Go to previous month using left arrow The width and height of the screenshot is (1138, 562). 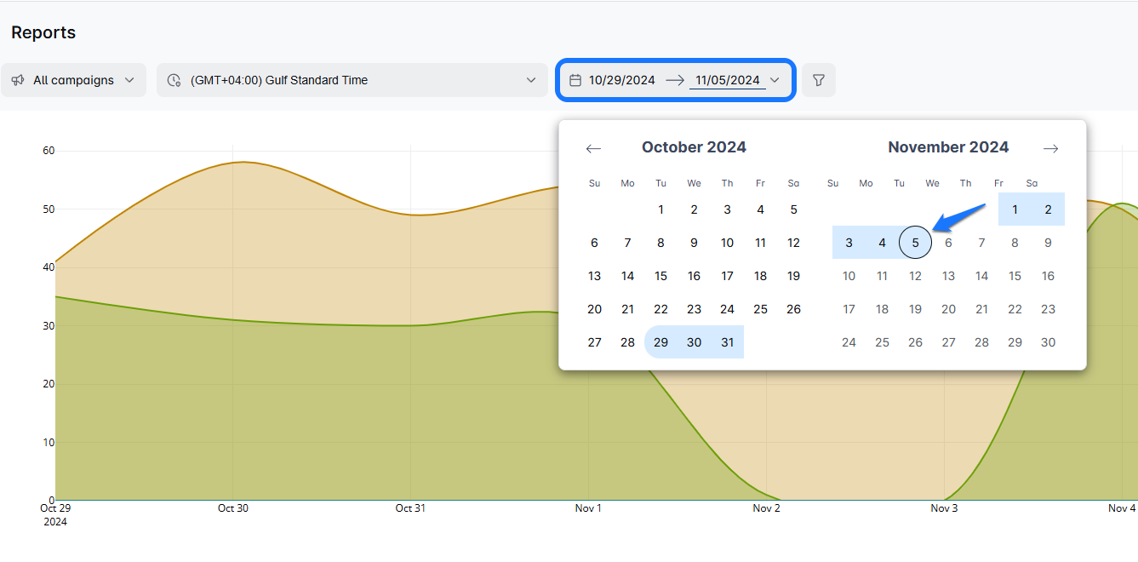tap(593, 148)
